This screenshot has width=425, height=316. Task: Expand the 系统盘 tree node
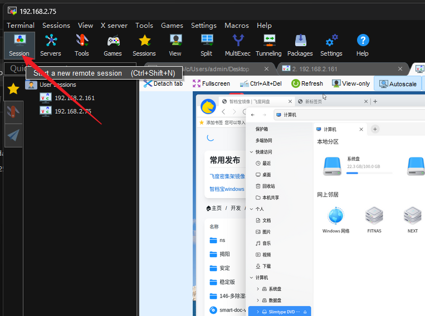pos(258,289)
